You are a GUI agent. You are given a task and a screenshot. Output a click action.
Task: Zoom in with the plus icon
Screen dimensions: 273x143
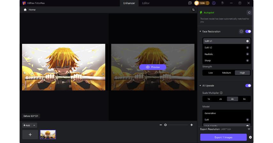[x=192, y=125]
